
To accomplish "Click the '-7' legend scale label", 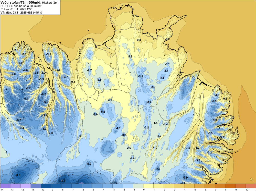I will click(x=73, y=189).
